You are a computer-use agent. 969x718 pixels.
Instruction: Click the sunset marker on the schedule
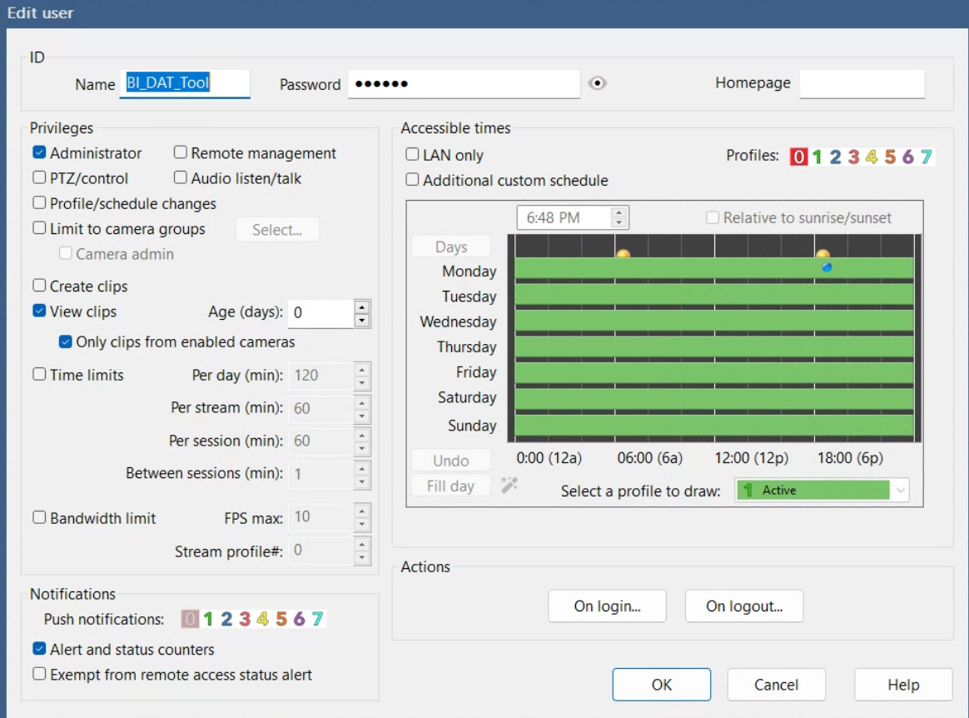tap(822, 255)
